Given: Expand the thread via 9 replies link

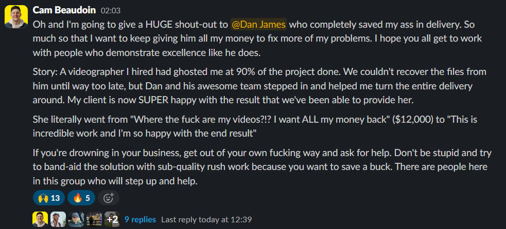Looking at the screenshot, I should [x=140, y=220].
